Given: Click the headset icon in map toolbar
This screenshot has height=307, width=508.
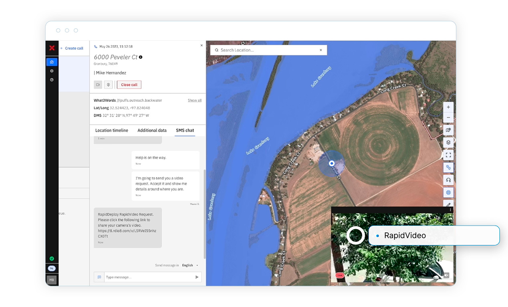Looking at the screenshot, I should tap(448, 180).
